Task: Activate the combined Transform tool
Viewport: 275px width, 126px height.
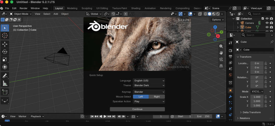Action: pos(5,67)
